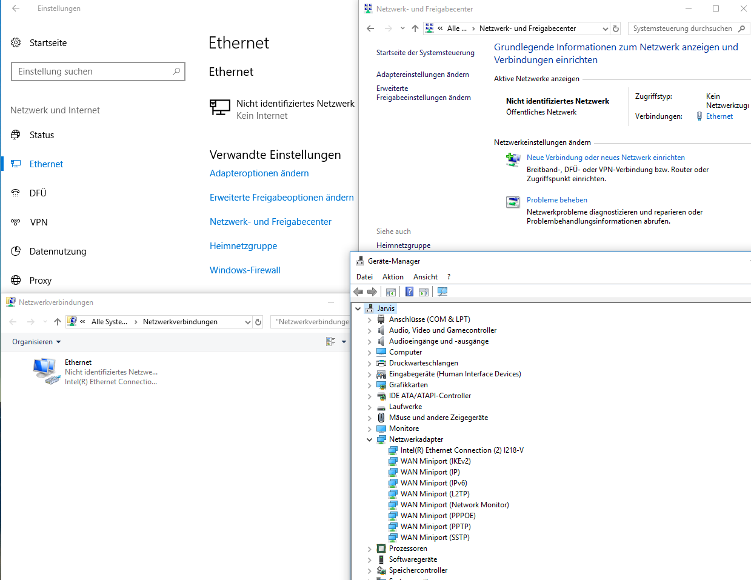Viewport: 751px width, 580px height.
Task: Click Ethernet connection link under Verbindungen
Action: tap(719, 116)
